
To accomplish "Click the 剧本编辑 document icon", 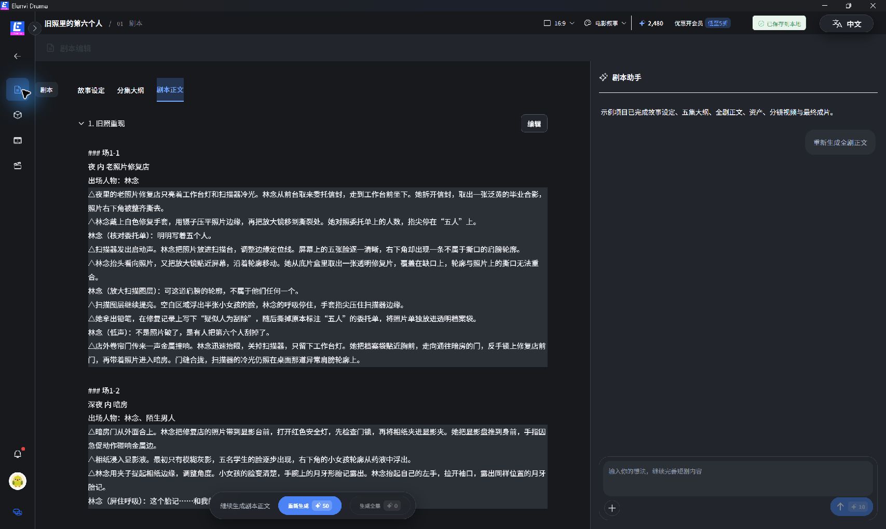I will [x=50, y=48].
